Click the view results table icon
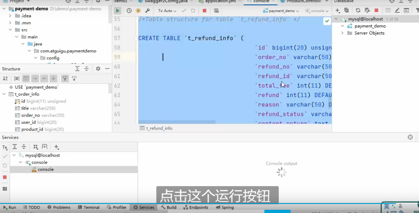419x213 pixels. pos(216,11)
